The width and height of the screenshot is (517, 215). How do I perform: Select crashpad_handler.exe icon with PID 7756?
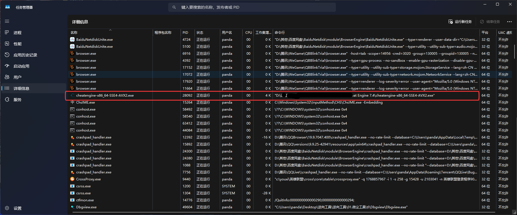pos(72,172)
